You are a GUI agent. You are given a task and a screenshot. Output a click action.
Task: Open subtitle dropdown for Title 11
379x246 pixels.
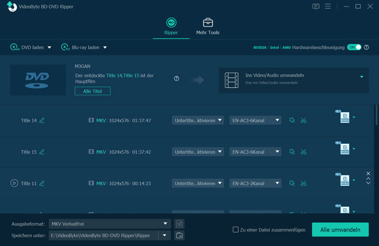point(198,183)
